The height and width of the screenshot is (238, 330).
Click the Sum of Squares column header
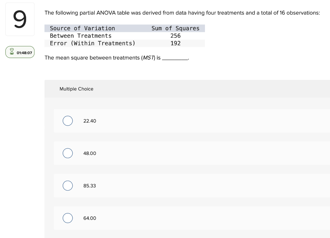click(x=176, y=28)
